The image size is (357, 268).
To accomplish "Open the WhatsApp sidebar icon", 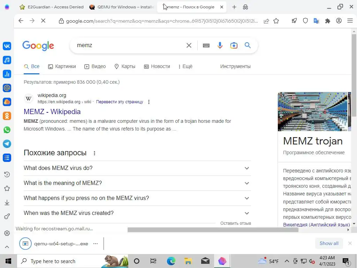I will pos(7,130).
